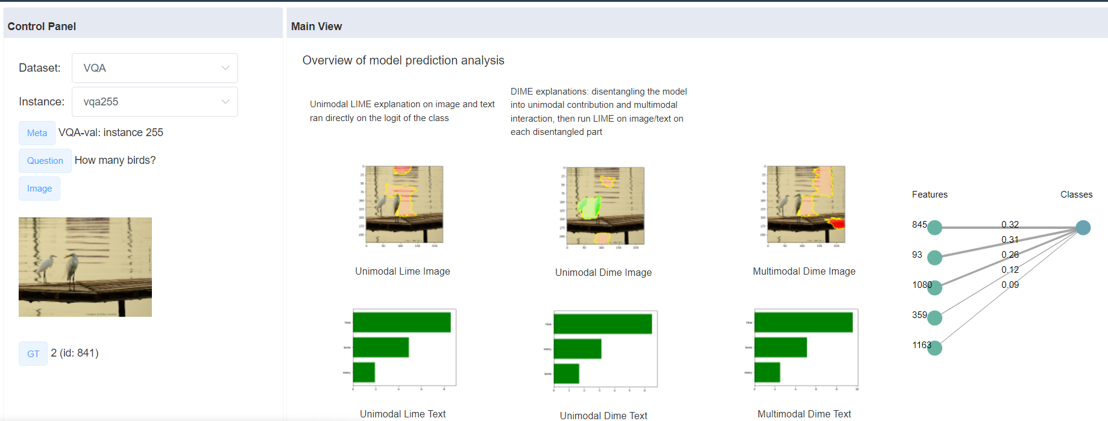The height and width of the screenshot is (421, 1108).
Task: Click the GT tag label
Action: [x=33, y=354]
